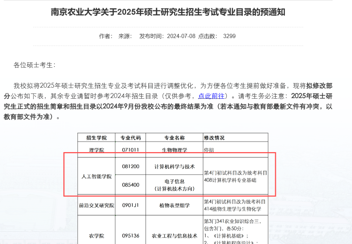The width and height of the screenshot is (352, 244).
Task: Select the 生物物理学 cell
Action: pos(174,150)
